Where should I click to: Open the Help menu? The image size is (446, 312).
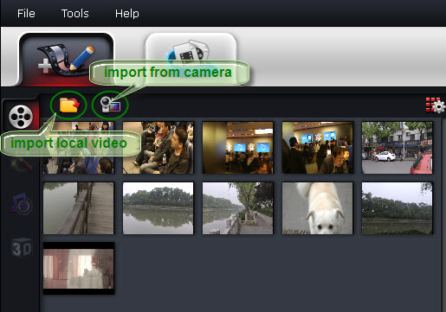(127, 14)
